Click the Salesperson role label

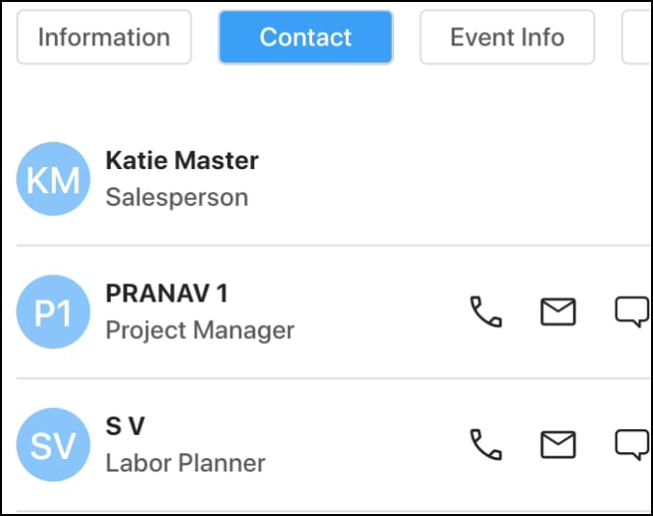click(x=177, y=197)
